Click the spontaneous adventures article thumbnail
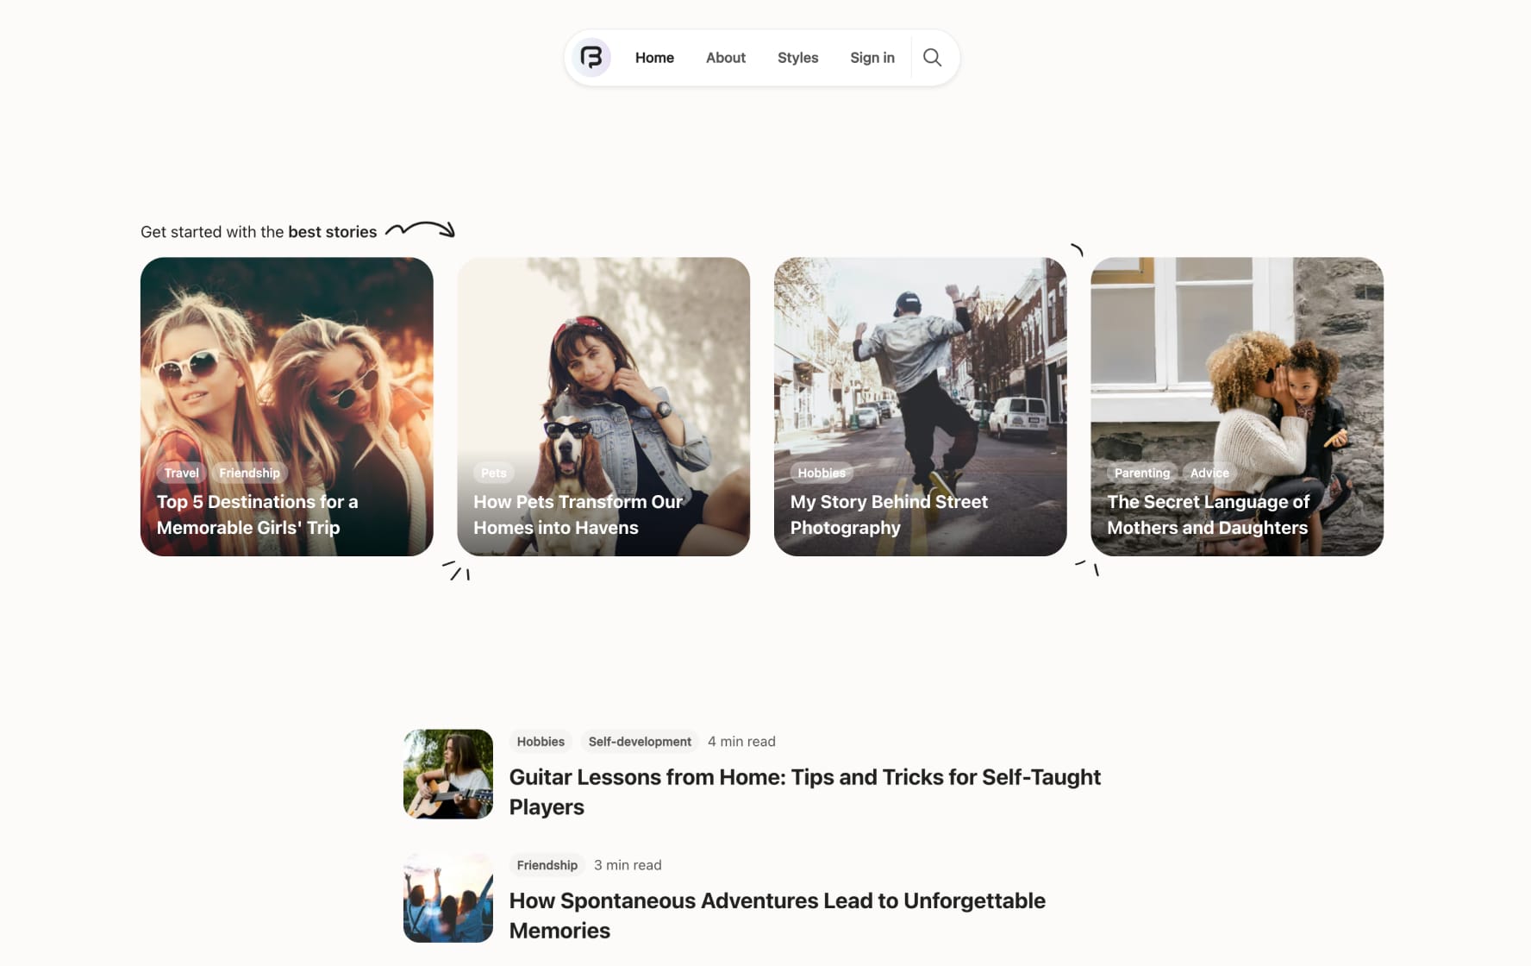The image size is (1531, 966). pos(447,897)
